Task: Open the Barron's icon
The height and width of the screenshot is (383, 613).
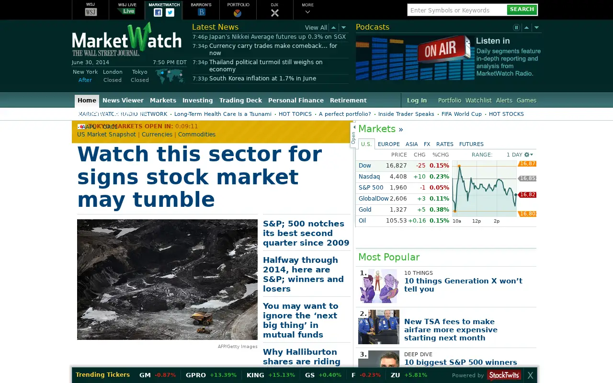Action: pyautogui.click(x=201, y=12)
